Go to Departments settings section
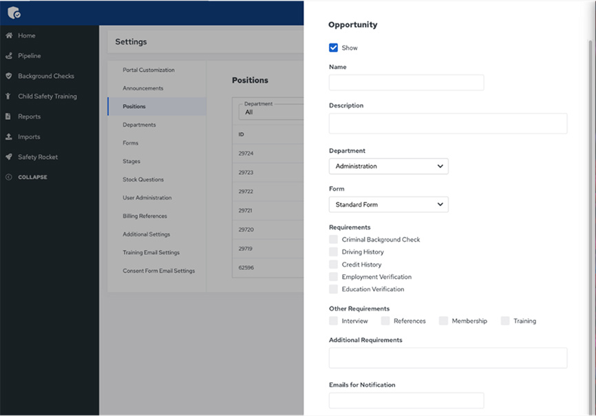The height and width of the screenshot is (416, 596). [139, 125]
